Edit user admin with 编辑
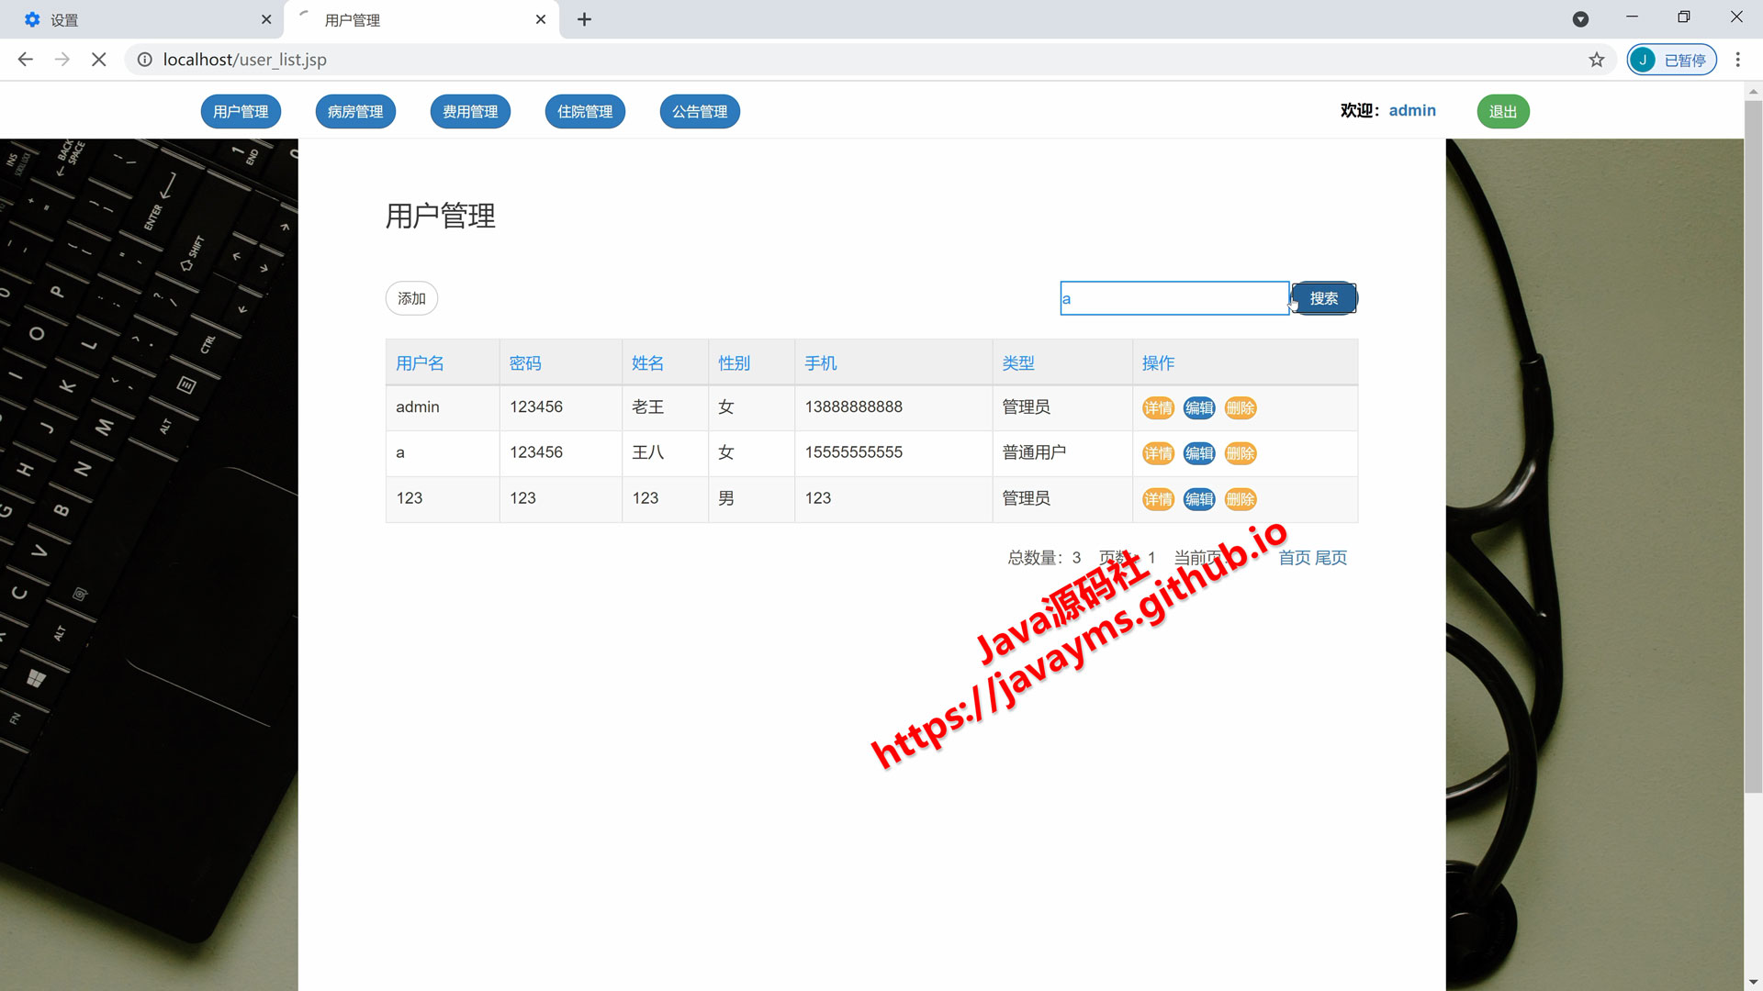Screen dimensions: 1763x991 click(x=1199, y=408)
